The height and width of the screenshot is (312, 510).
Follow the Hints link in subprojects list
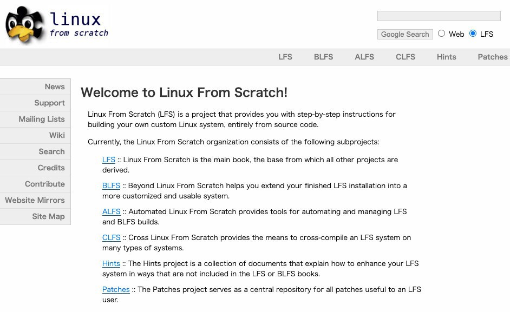(x=111, y=263)
